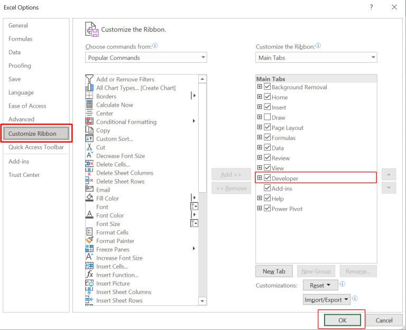Open the Quick Access Toolbar category
406x330 pixels.
pyautogui.click(x=36, y=147)
